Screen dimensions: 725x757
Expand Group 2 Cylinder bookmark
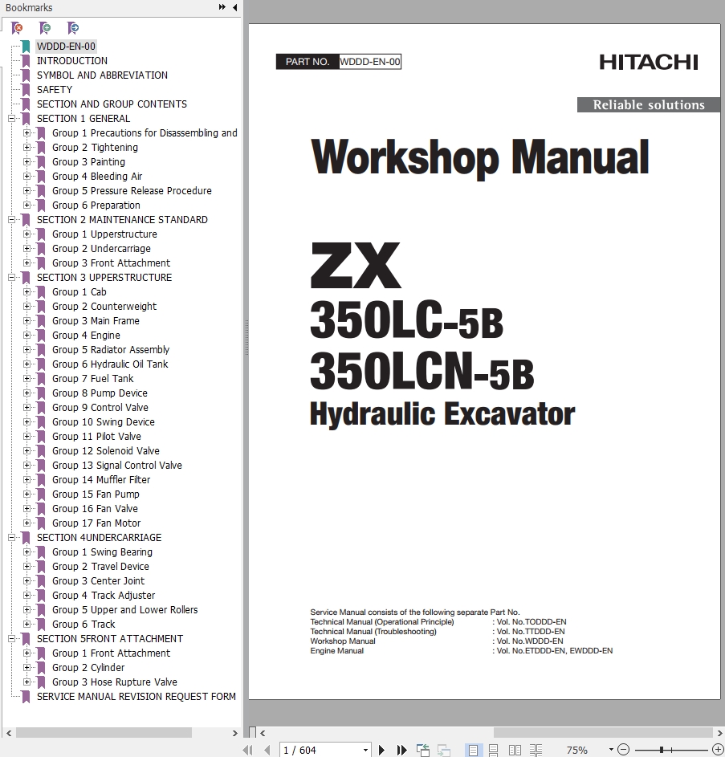tap(26, 668)
